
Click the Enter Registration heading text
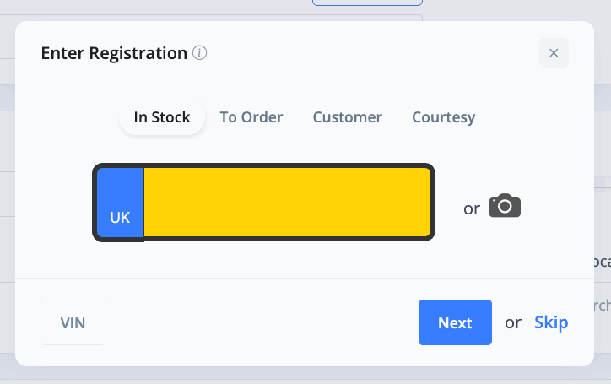click(114, 53)
